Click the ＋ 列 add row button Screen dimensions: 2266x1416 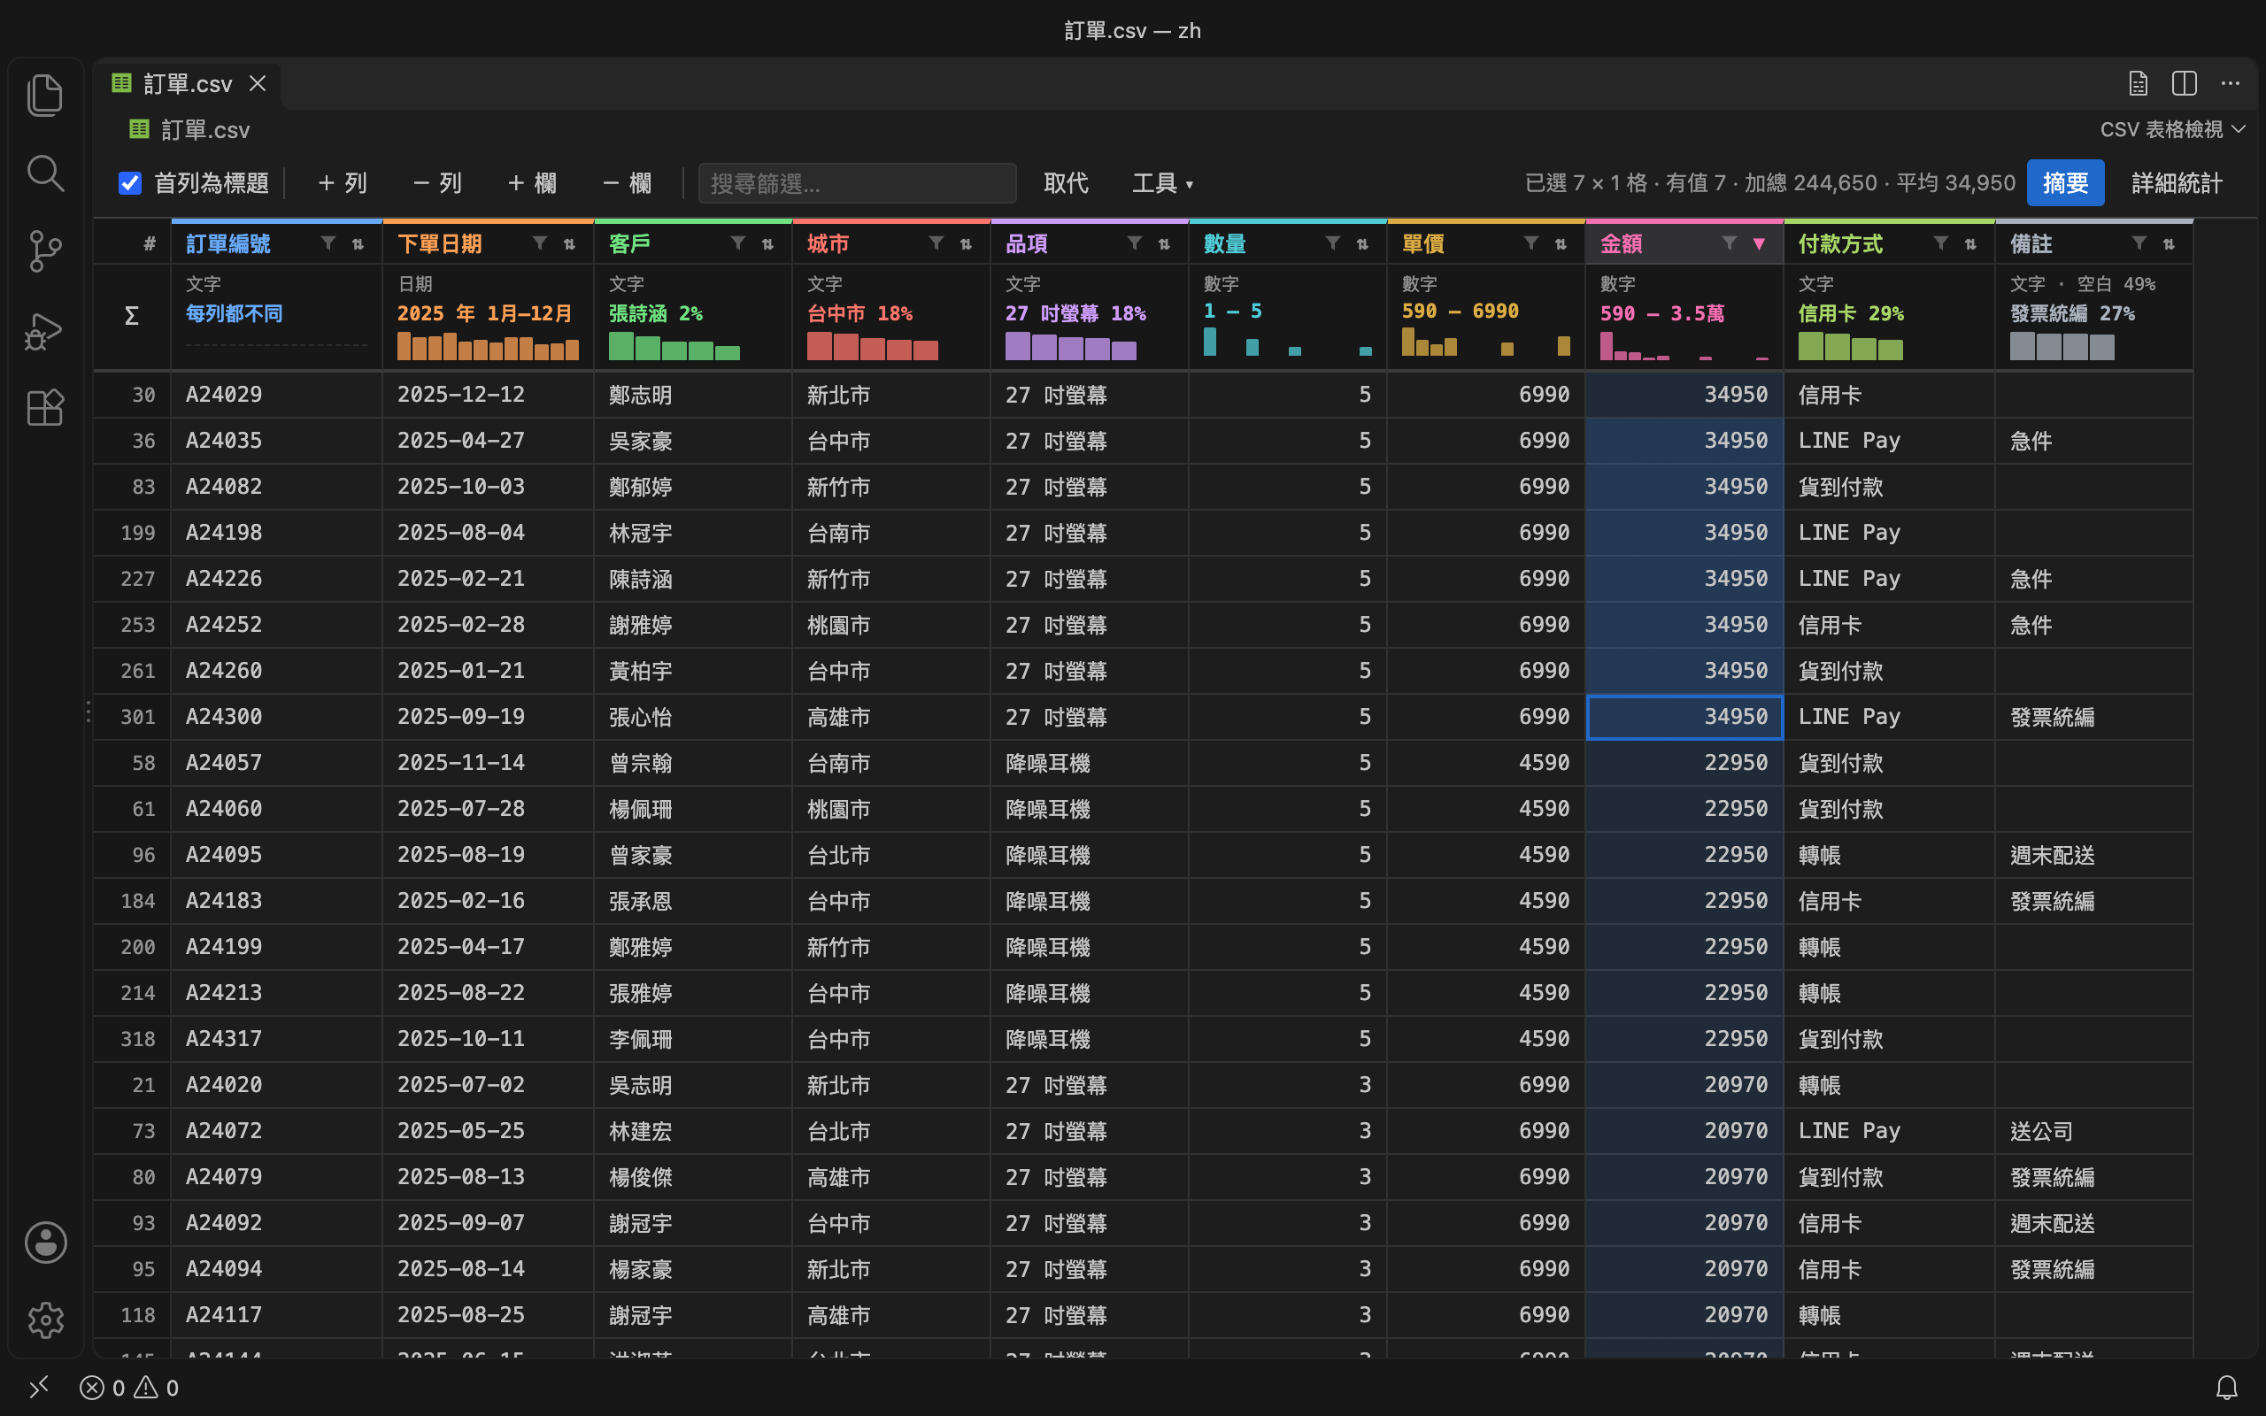pyautogui.click(x=342, y=182)
